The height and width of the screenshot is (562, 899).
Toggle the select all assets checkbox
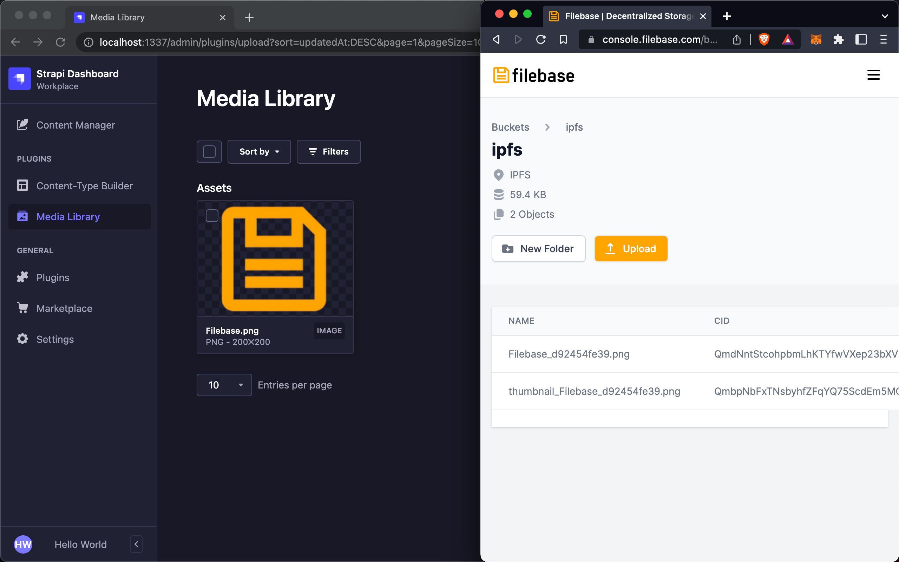tap(209, 152)
